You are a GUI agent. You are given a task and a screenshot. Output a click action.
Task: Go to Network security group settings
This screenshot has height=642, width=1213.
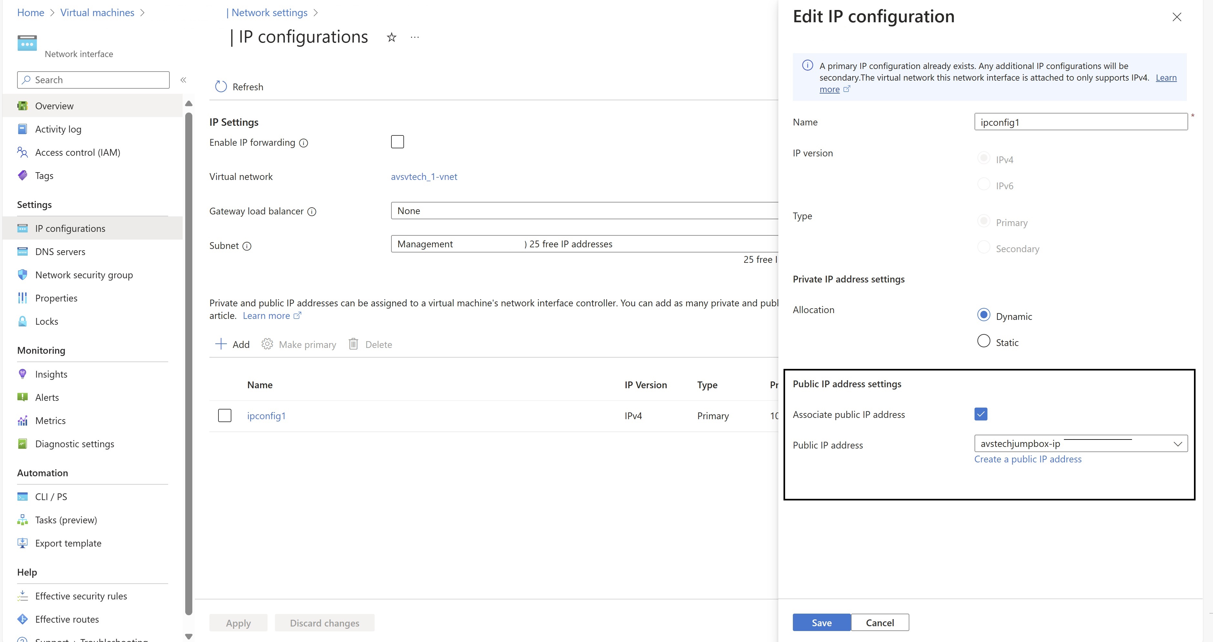(x=84, y=275)
